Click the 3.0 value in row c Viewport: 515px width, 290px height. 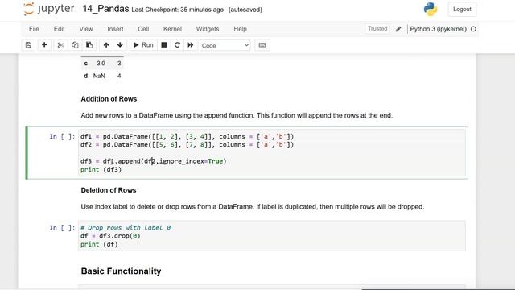(101, 64)
